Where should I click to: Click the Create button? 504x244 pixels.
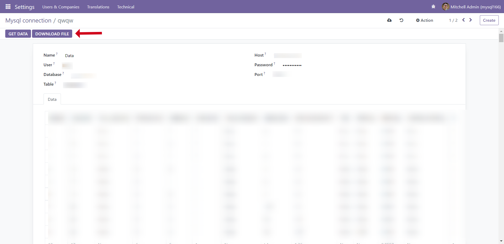click(x=489, y=20)
